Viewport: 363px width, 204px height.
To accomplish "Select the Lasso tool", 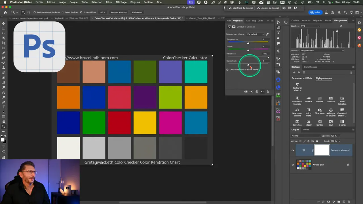I will pyautogui.click(x=4, y=33).
